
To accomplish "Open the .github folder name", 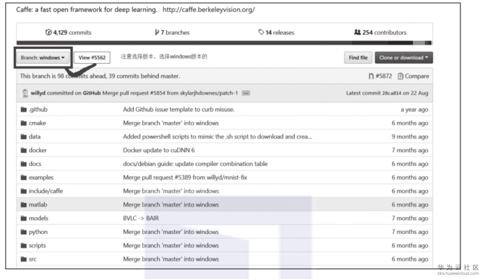I will tap(38, 110).
